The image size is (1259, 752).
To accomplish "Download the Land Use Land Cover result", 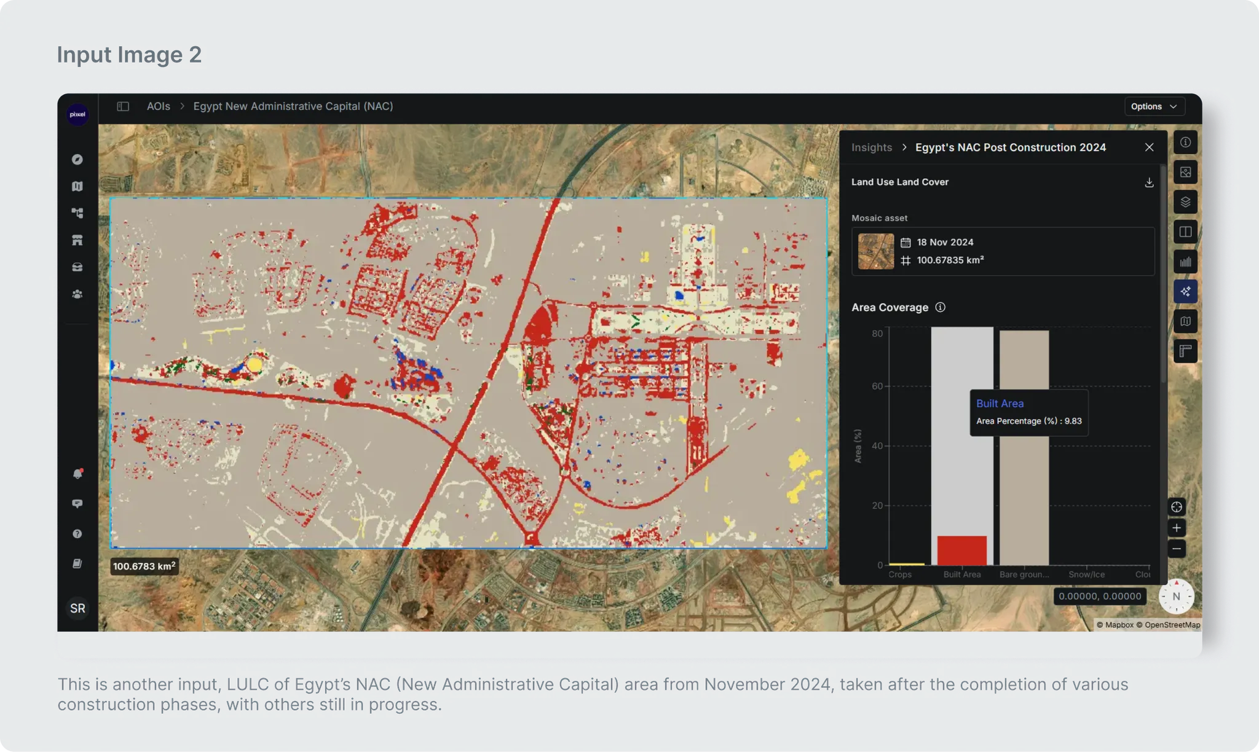I will (1149, 182).
